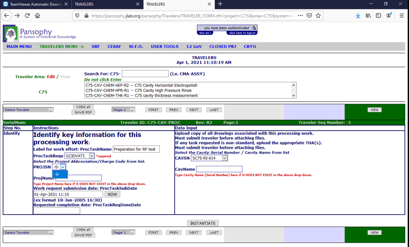409x247 pixels.
Task: Open the Firefox hamburger menu icon
Action: point(401,16)
